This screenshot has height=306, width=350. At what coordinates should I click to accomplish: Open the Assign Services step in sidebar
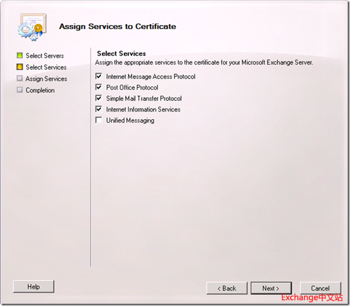pos(46,79)
